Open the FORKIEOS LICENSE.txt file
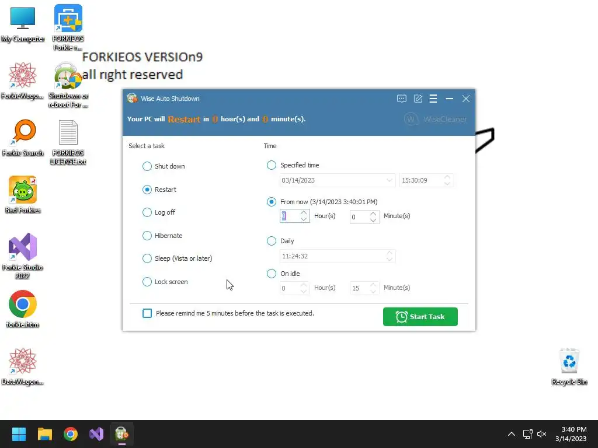This screenshot has width=598, height=448. pyautogui.click(x=68, y=142)
